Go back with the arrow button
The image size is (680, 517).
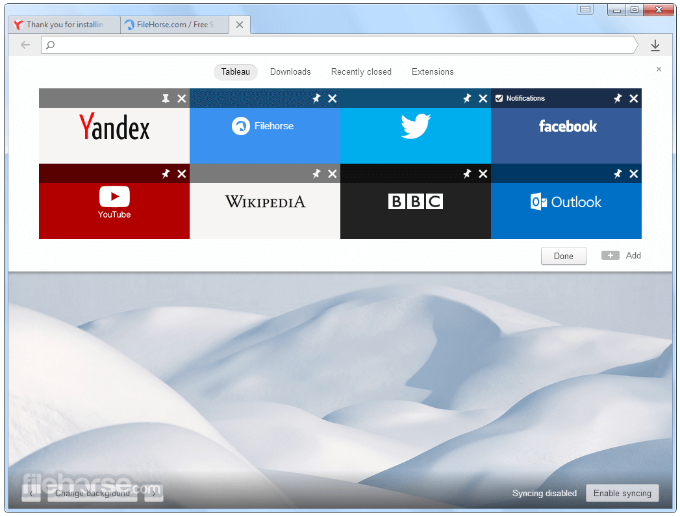25,45
